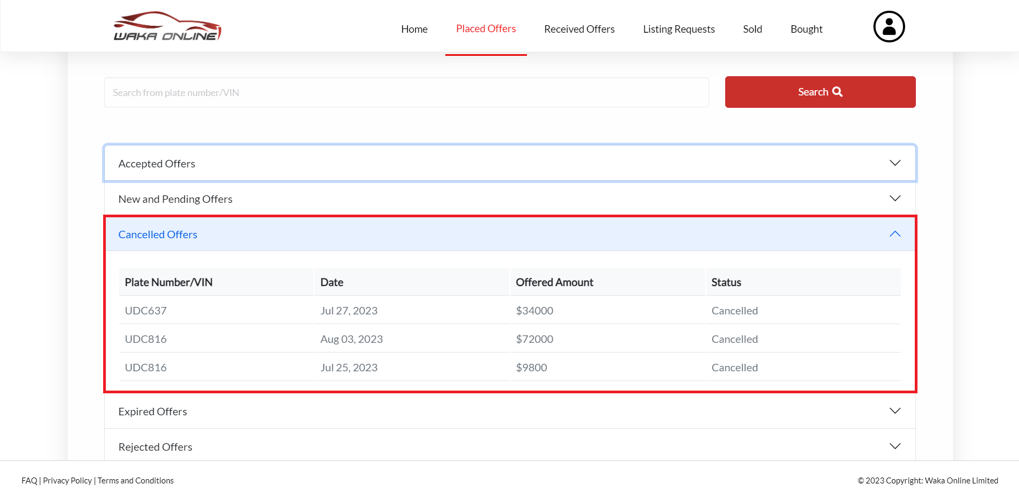The height and width of the screenshot is (499, 1019).
Task: Select the $9800 offered amount
Action: 531,368
